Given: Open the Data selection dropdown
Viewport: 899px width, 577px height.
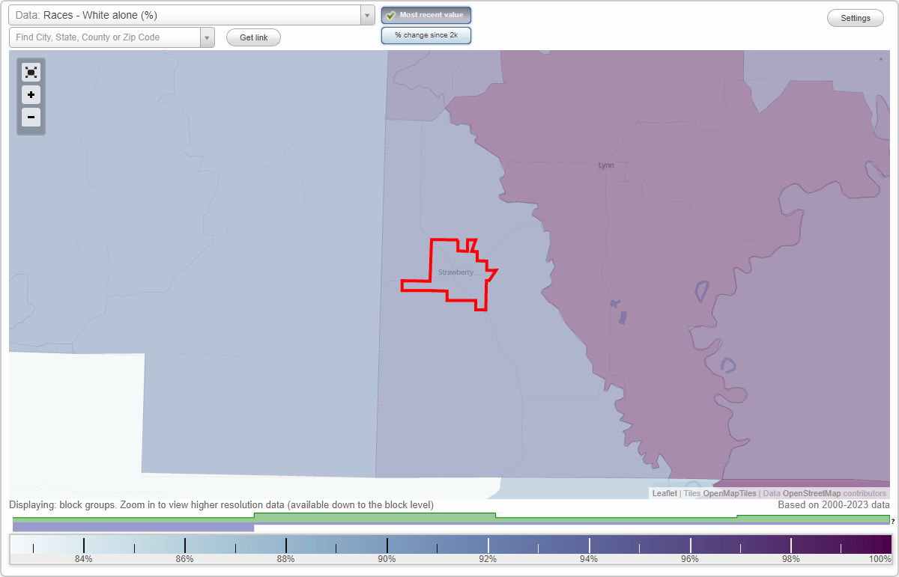Looking at the screenshot, I should (x=366, y=14).
